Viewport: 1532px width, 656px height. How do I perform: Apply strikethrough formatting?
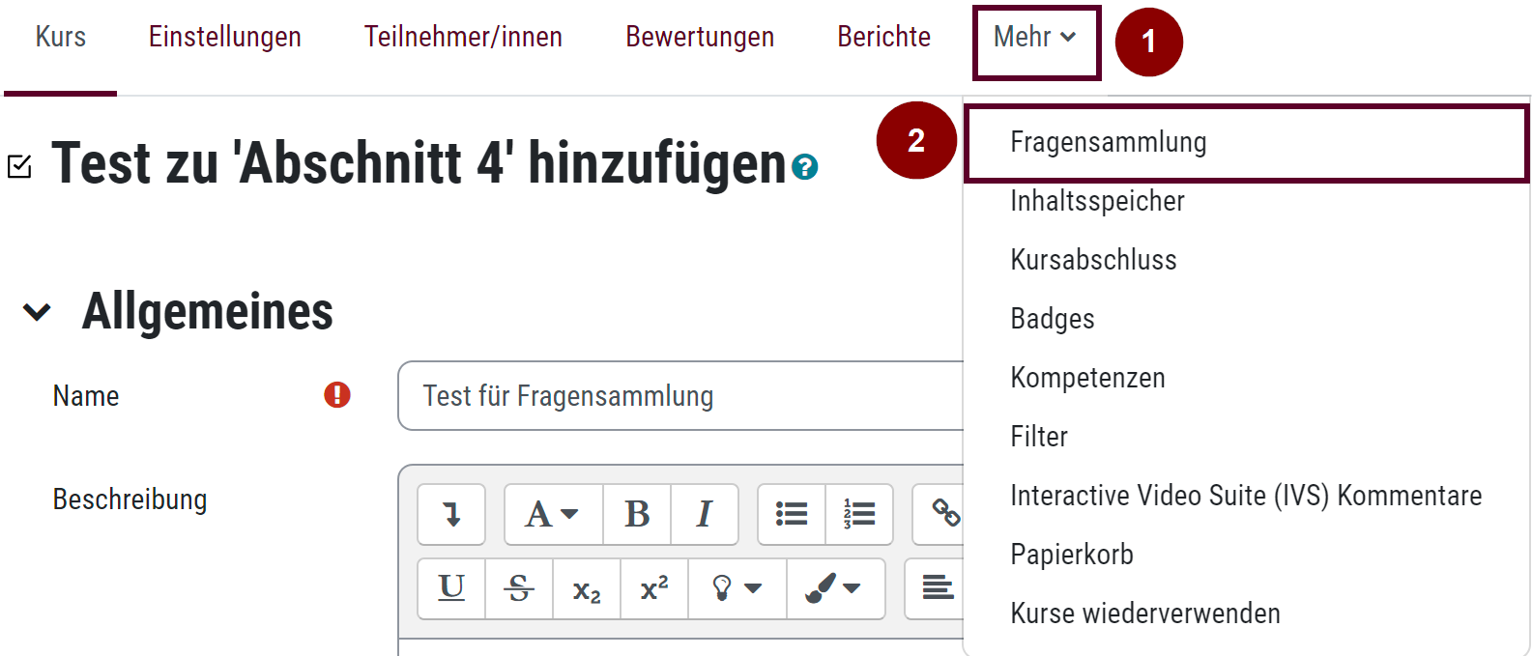[x=519, y=588]
